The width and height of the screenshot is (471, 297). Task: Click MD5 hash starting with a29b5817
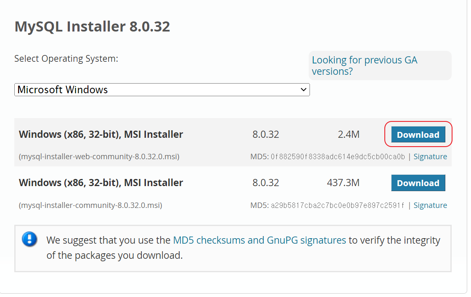[337, 205]
